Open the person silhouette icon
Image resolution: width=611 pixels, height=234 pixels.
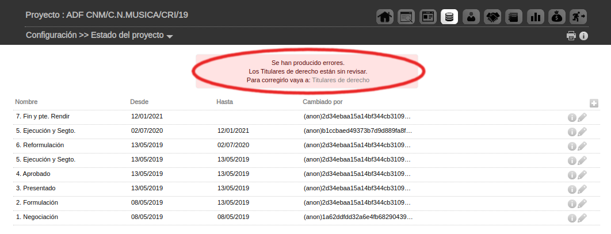point(471,17)
